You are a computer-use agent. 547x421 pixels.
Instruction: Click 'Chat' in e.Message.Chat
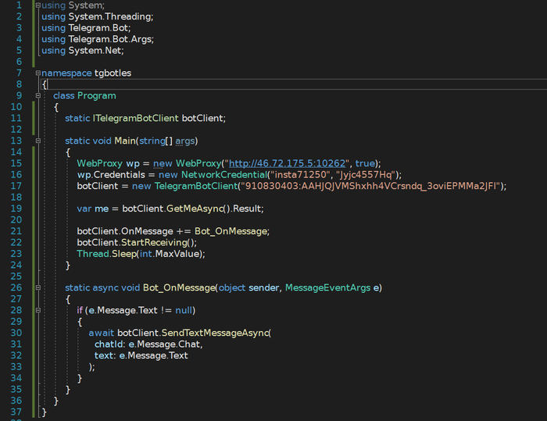189,344
